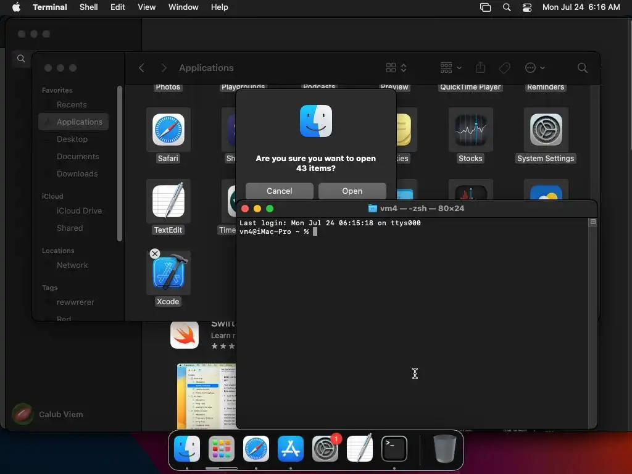Open Control Center in menu bar
632x474 pixels.
click(x=527, y=7)
